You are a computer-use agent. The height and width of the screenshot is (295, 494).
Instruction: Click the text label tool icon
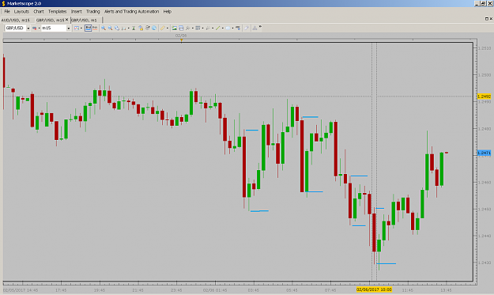pyautogui.click(x=238, y=28)
